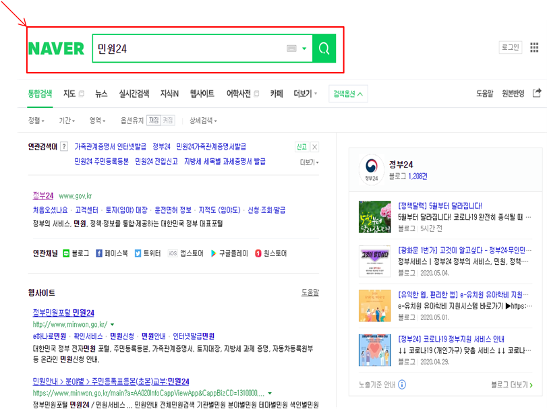
Task: Open the on-screen keyboard icon in search box
Action: coord(291,49)
